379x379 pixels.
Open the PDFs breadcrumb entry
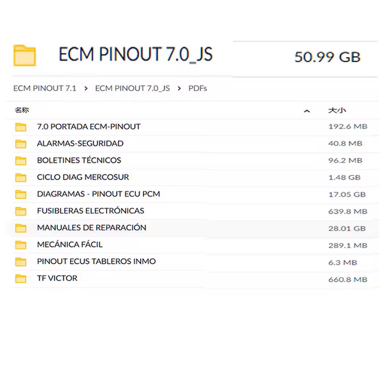(x=198, y=88)
